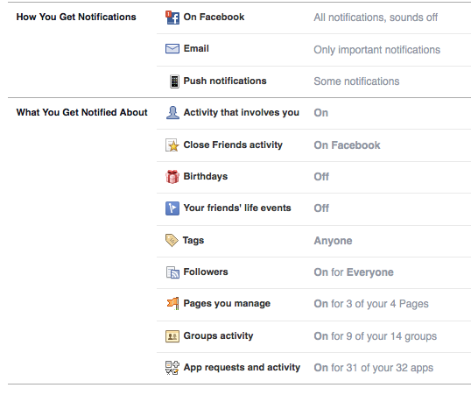Click the Email envelope icon
This screenshot has height=395, width=471.
[x=172, y=49]
